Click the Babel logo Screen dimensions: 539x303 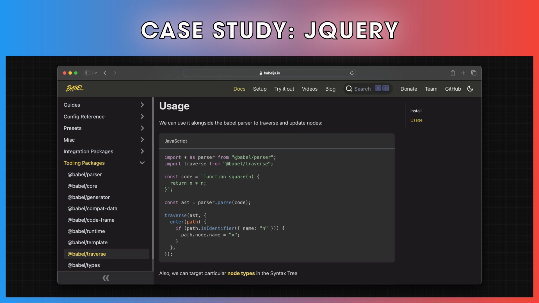[75, 88]
